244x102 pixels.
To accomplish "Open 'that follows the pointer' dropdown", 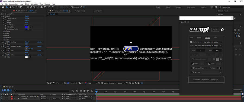I will pos(212,42).
